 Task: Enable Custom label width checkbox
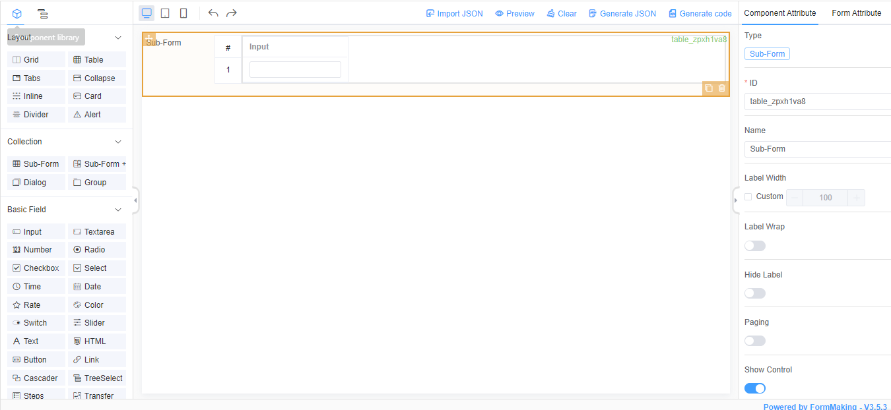click(x=748, y=196)
